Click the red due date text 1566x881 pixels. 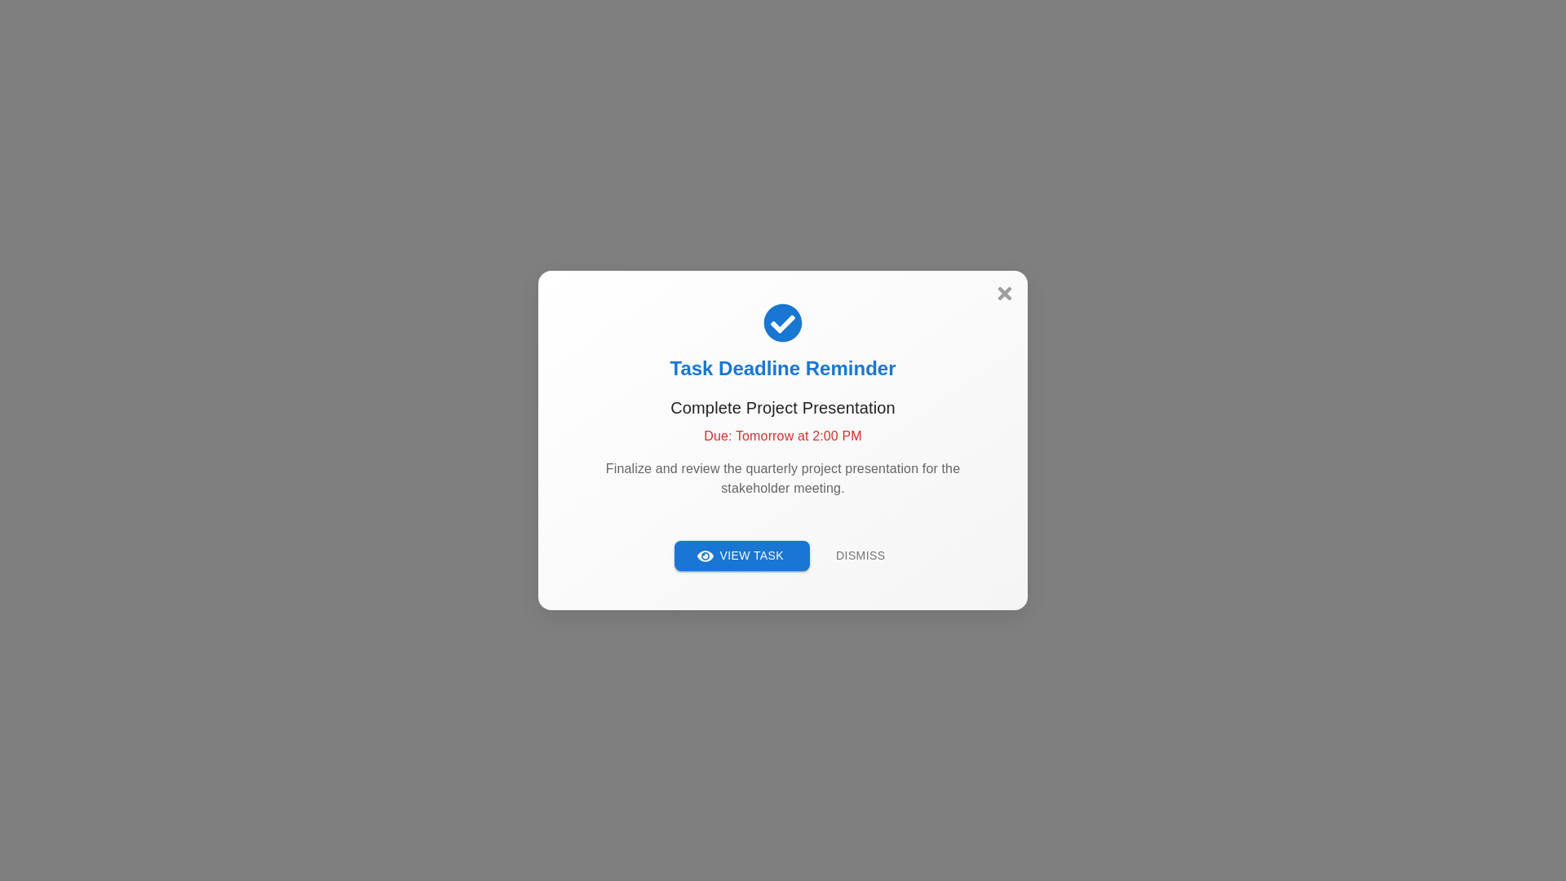[783, 436]
